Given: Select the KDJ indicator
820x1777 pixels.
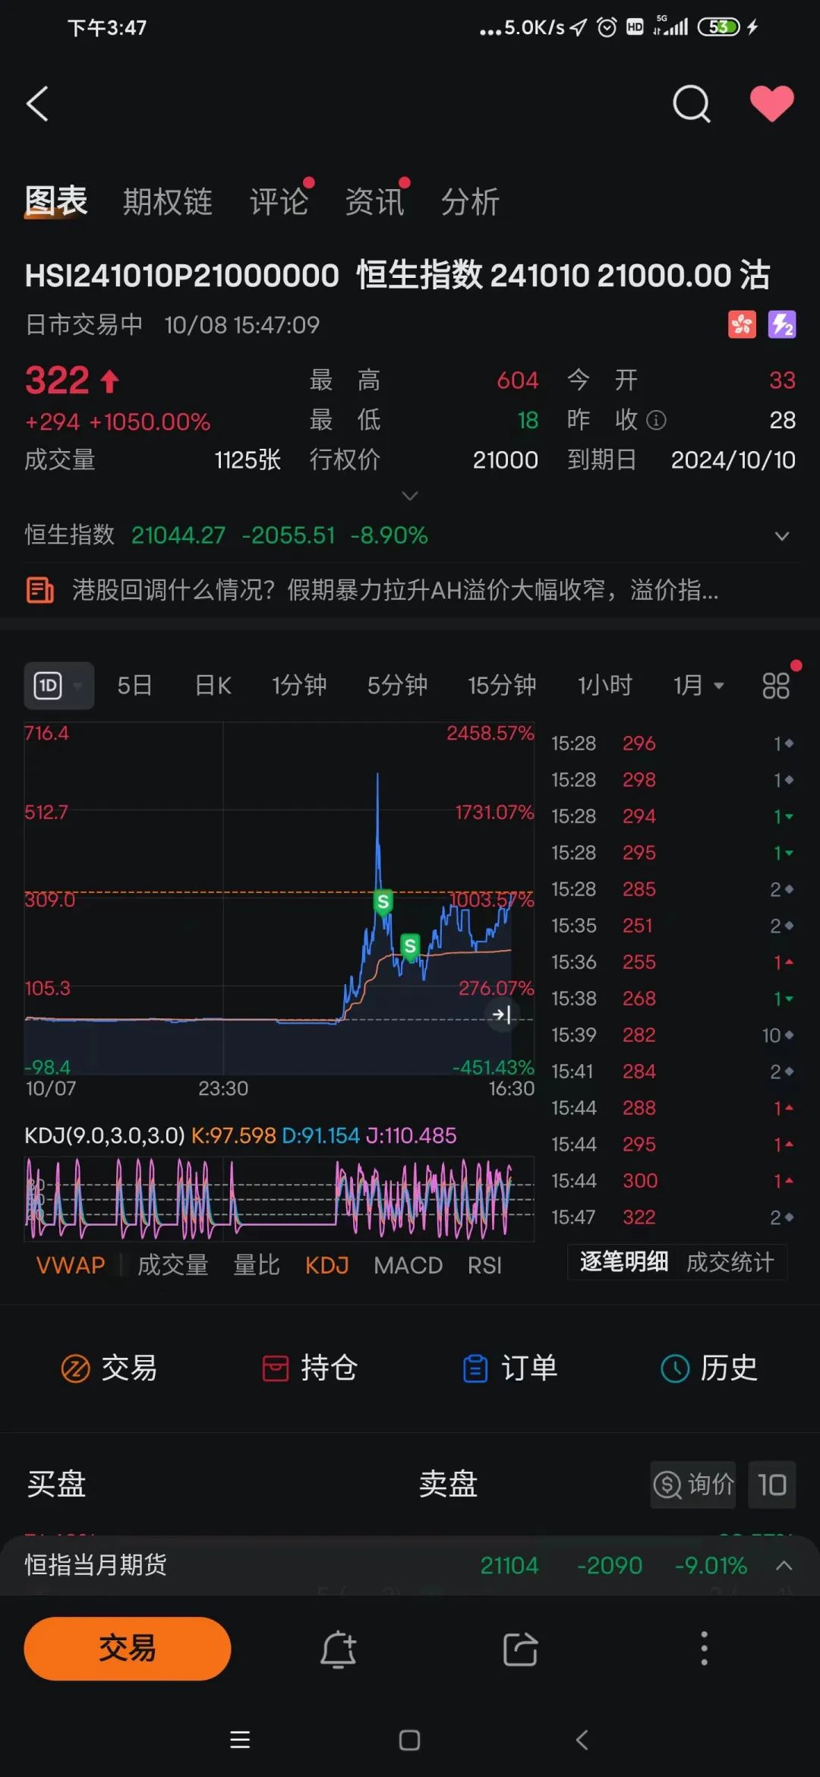Looking at the screenshot, I should (326, 1265).
